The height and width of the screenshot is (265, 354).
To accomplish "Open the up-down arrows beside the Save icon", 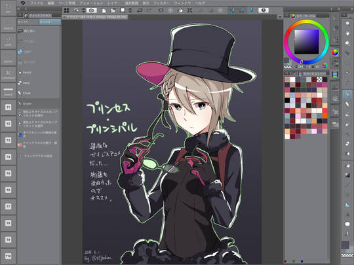I will [130, 10].
